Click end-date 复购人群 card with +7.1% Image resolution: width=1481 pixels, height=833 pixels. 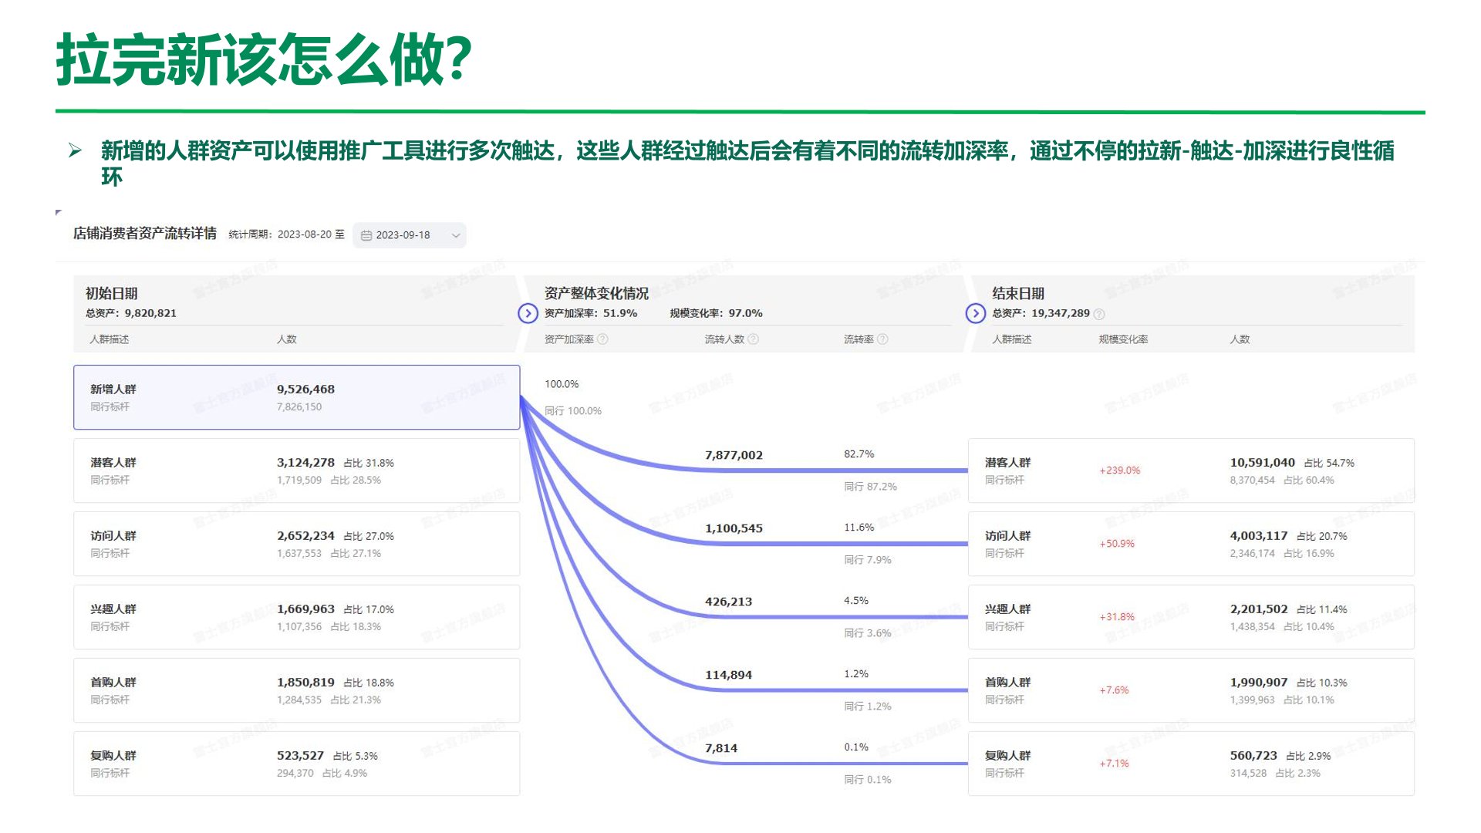(x=1190, y=764)
